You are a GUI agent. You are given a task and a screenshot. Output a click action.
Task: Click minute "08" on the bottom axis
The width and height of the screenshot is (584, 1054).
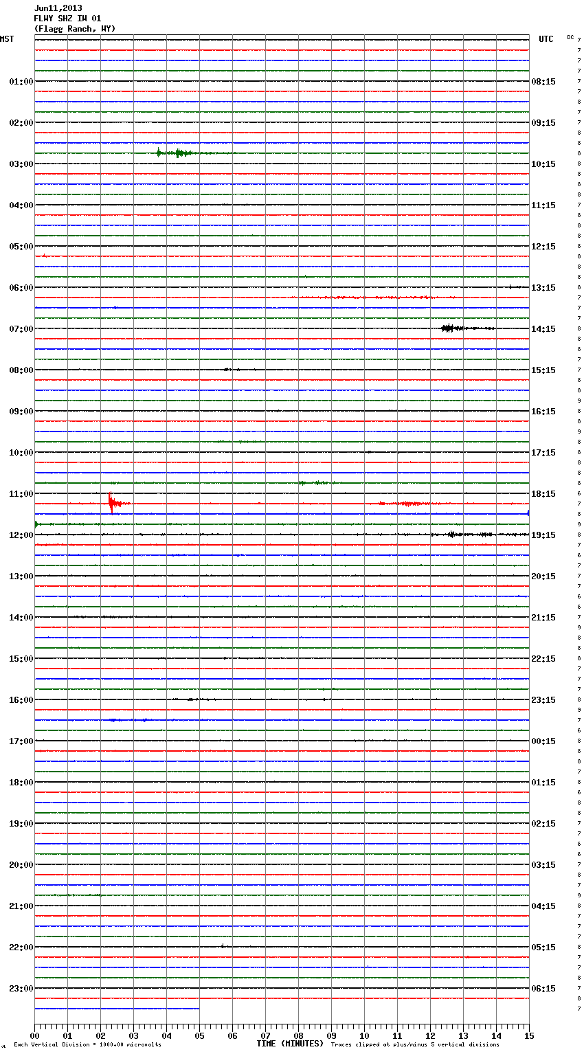click(298, 1035)
